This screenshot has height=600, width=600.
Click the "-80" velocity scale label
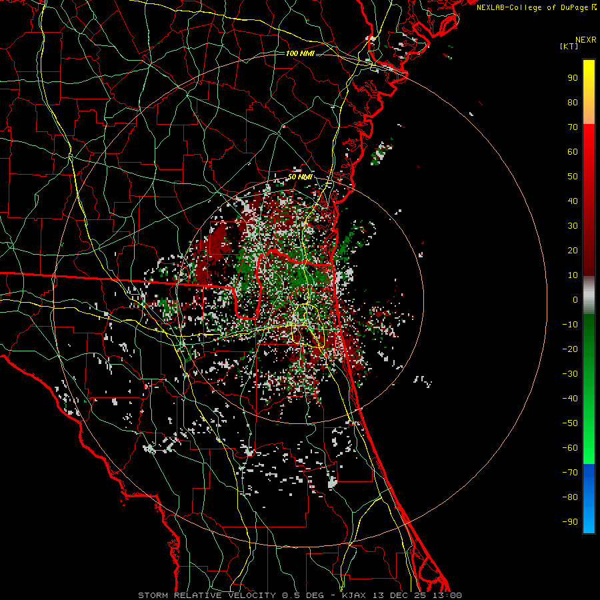[x=570, y=497]
